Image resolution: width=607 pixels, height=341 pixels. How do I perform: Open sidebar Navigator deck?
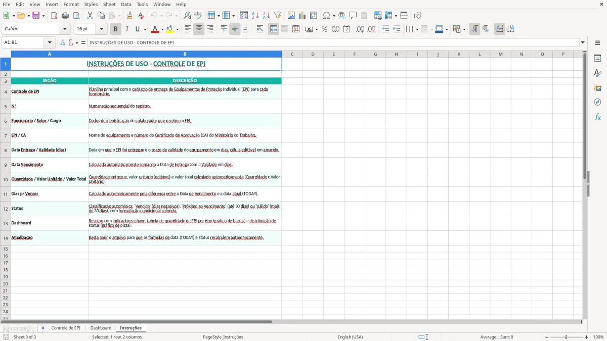point(597,102)
